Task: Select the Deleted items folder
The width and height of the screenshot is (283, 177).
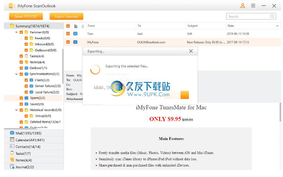Action: tap(45, 122)
